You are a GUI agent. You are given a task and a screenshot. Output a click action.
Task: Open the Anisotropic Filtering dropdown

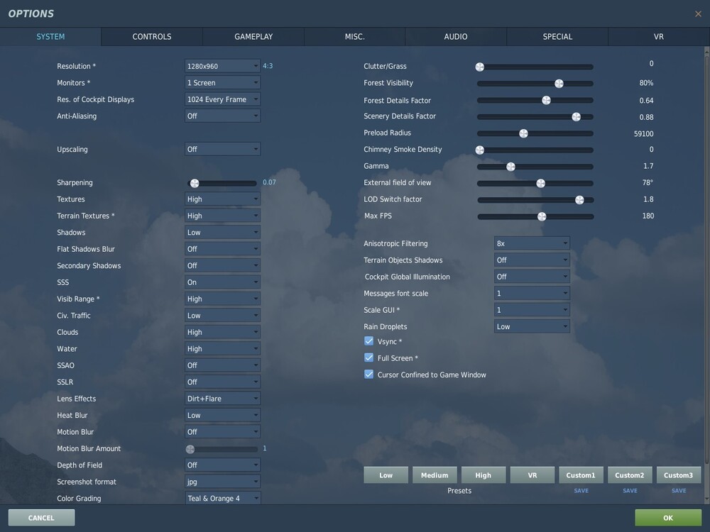point(532,243)
